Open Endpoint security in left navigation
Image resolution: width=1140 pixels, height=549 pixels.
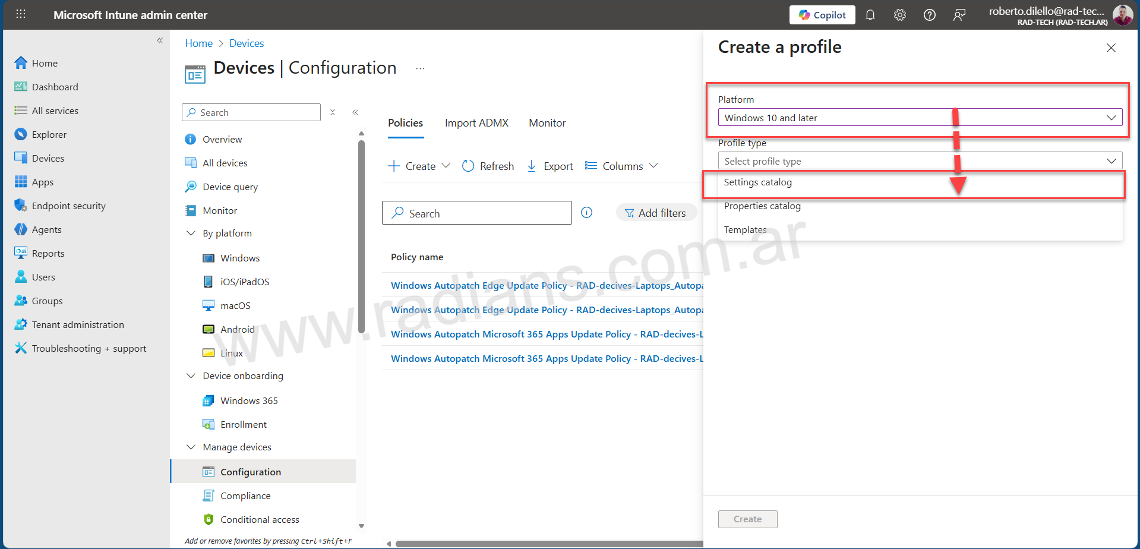tap(68, 206)
